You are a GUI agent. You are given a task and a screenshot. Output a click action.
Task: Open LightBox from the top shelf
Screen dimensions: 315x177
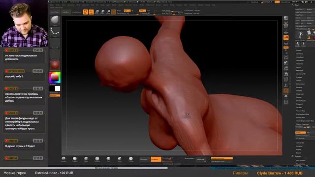65,12
